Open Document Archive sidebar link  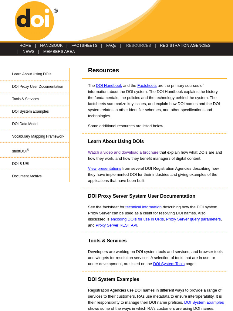[27, 176]
